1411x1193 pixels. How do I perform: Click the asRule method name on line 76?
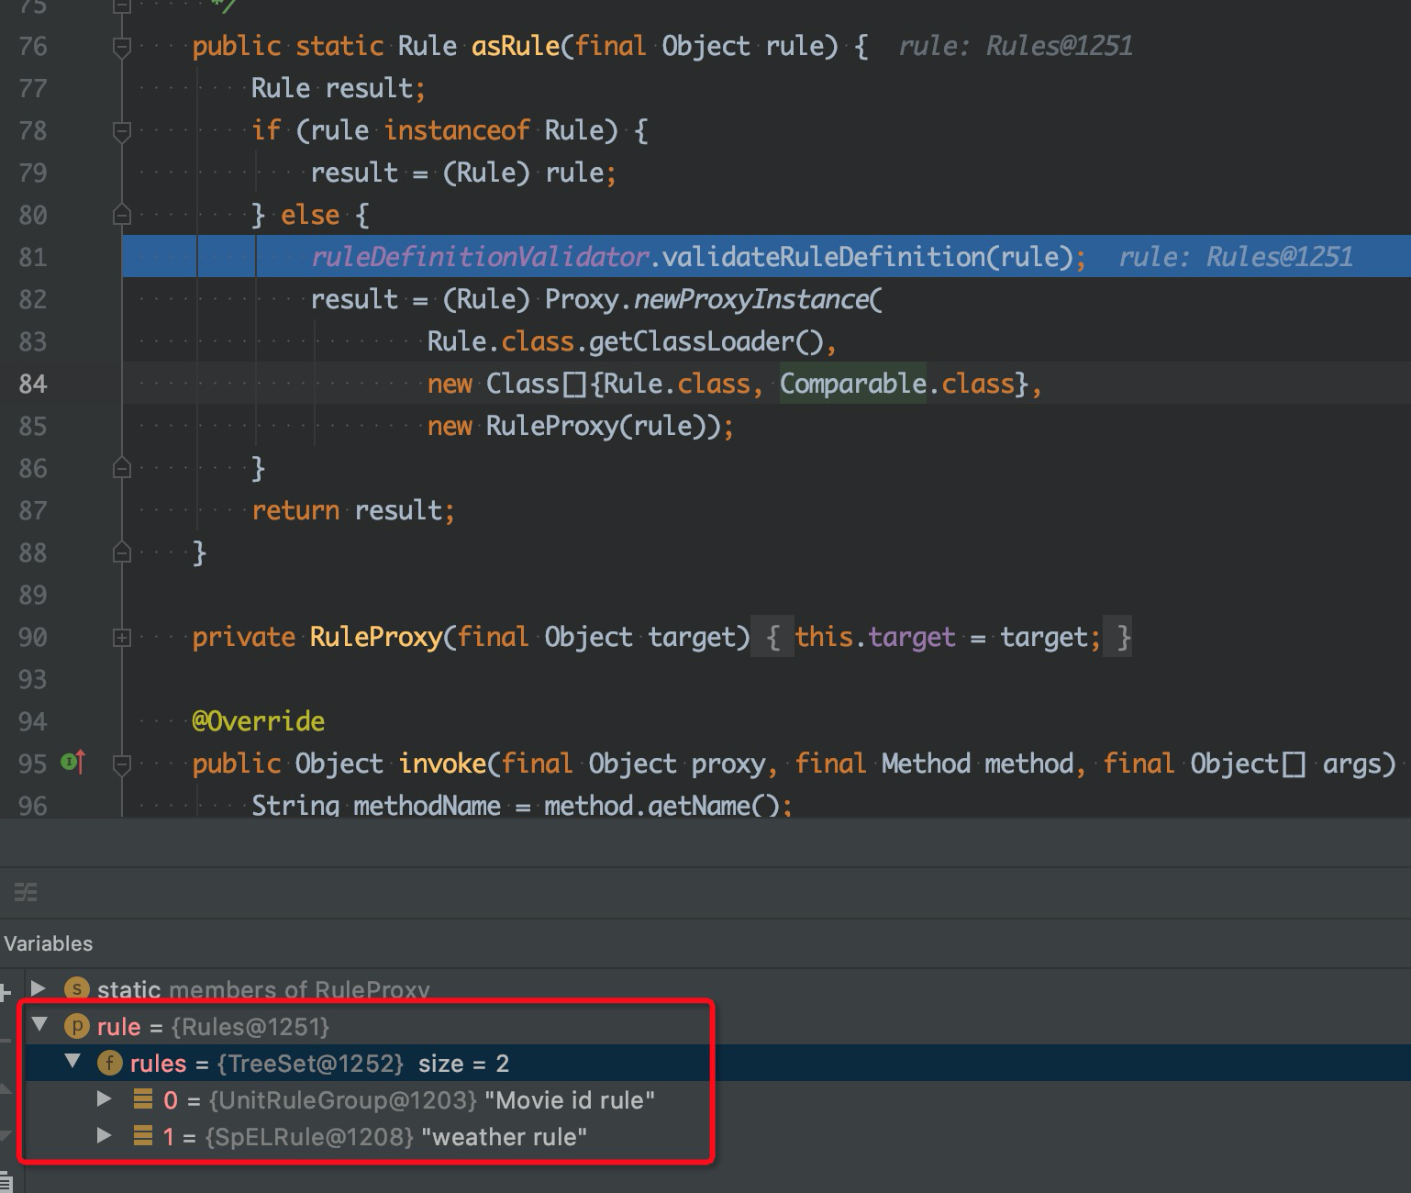pyautogui.click(x=516, y=46)
